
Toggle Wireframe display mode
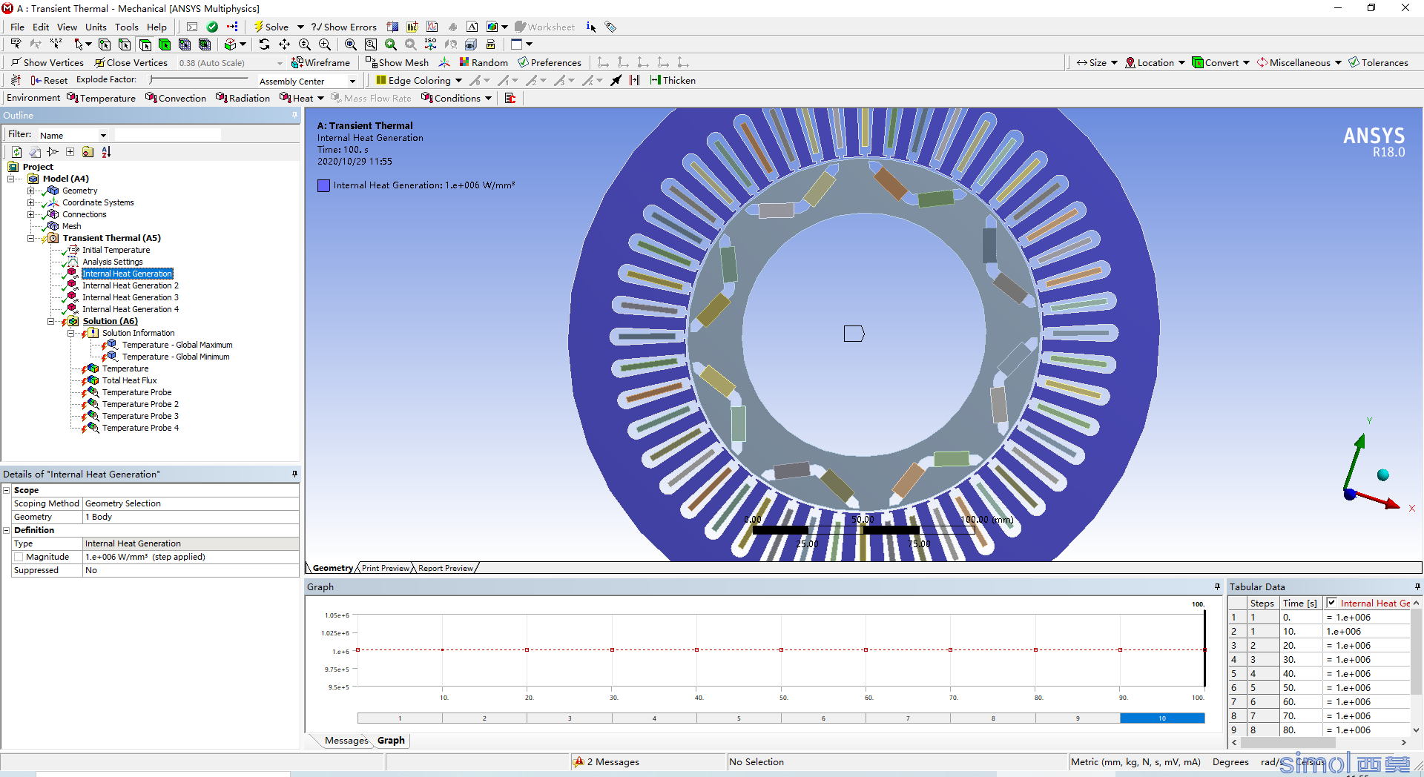click(x=320, y=62)
